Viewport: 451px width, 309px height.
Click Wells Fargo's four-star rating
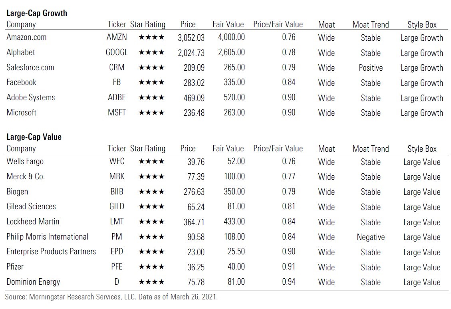151,162
